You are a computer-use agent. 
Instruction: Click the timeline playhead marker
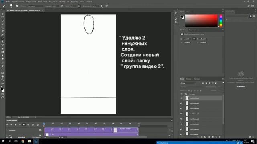tap(44, 124)
